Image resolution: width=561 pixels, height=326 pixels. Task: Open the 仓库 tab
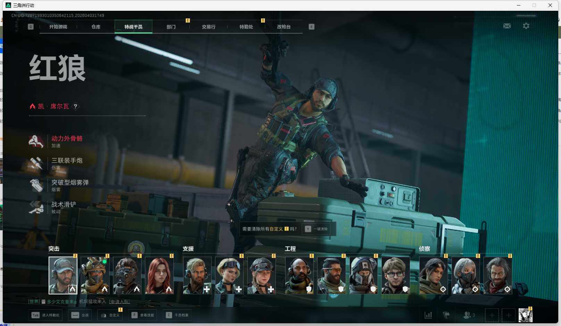(96, 27)
